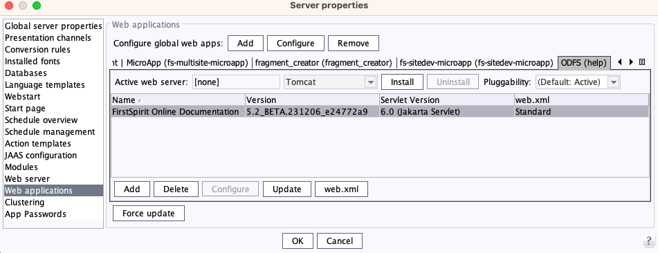
Task: Select Action templates in sidebar
Action: pos(53,144)
